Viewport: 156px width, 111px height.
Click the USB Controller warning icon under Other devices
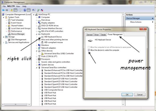[42, 54]
